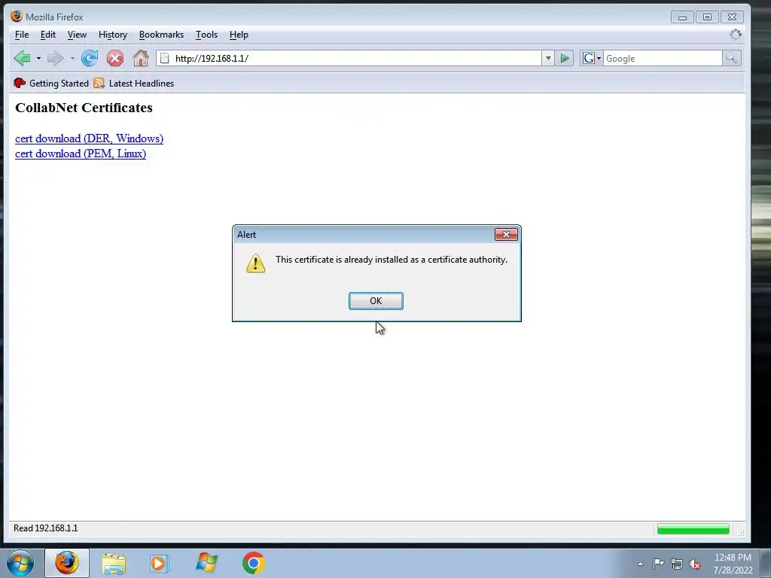
Task: Open the Getting Started bookmark
Action: click(x=51, y=83)
